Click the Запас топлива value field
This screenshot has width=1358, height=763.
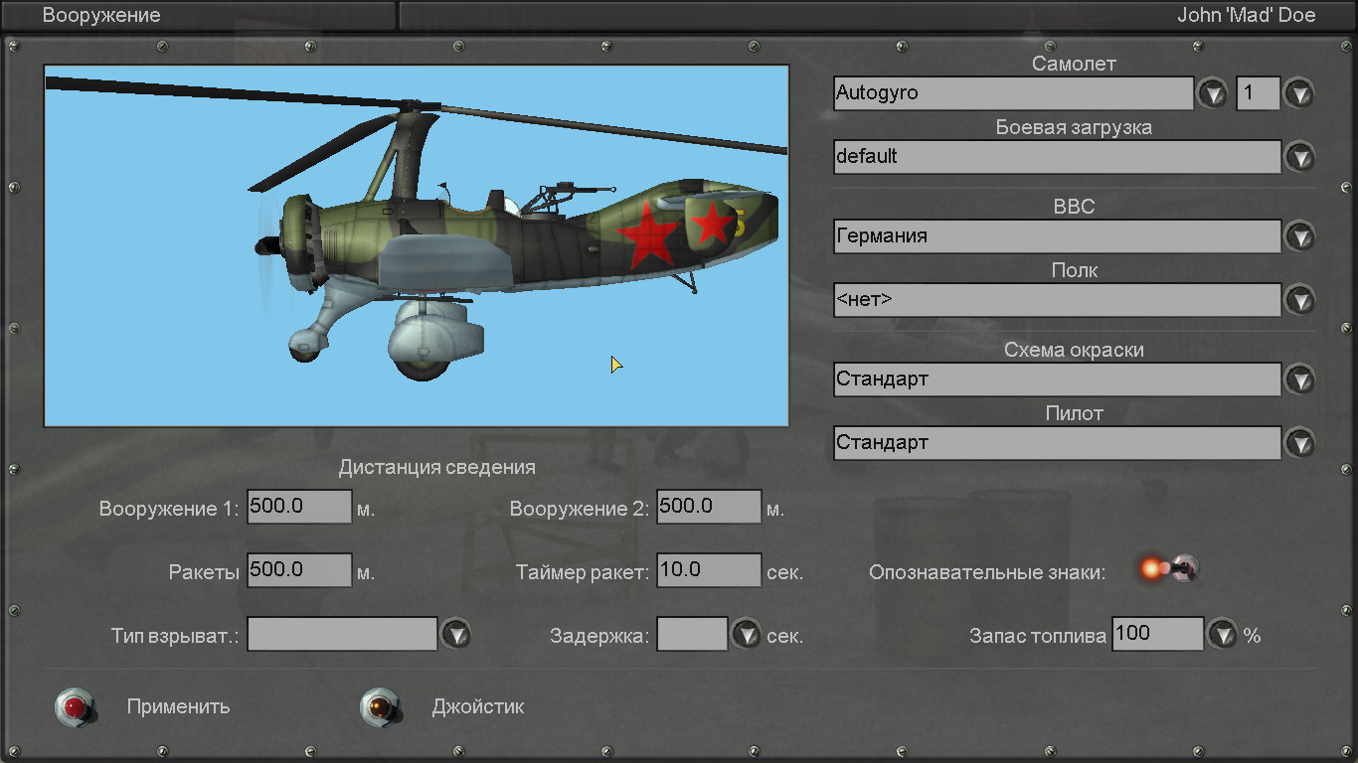click(x=1157, y=634)
